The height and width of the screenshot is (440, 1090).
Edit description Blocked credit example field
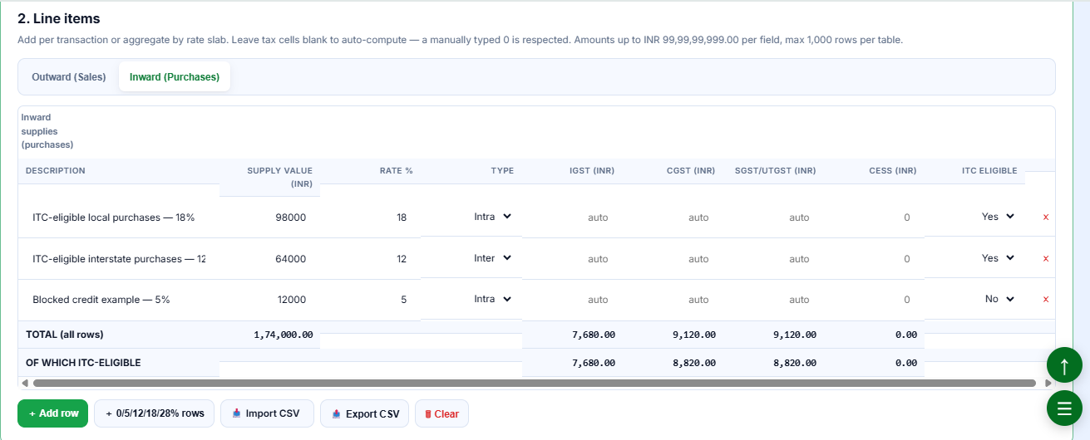tap(119, 300)
